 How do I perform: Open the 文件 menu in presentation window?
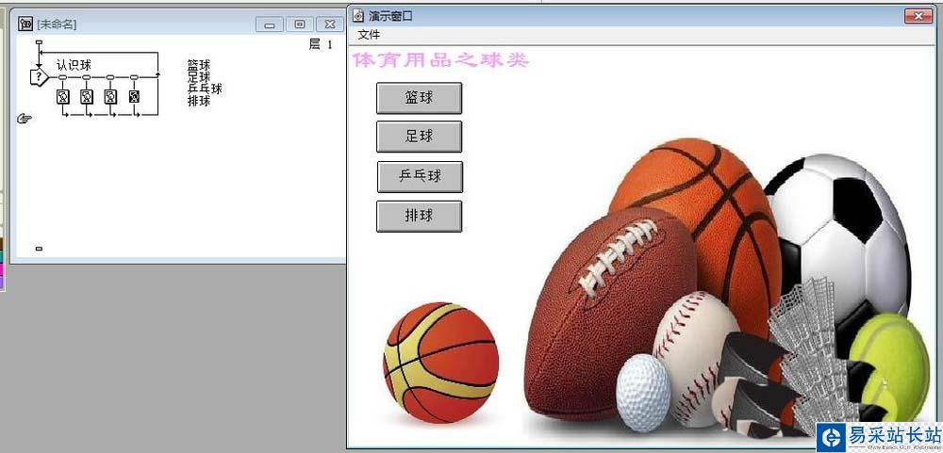(369, 36)
